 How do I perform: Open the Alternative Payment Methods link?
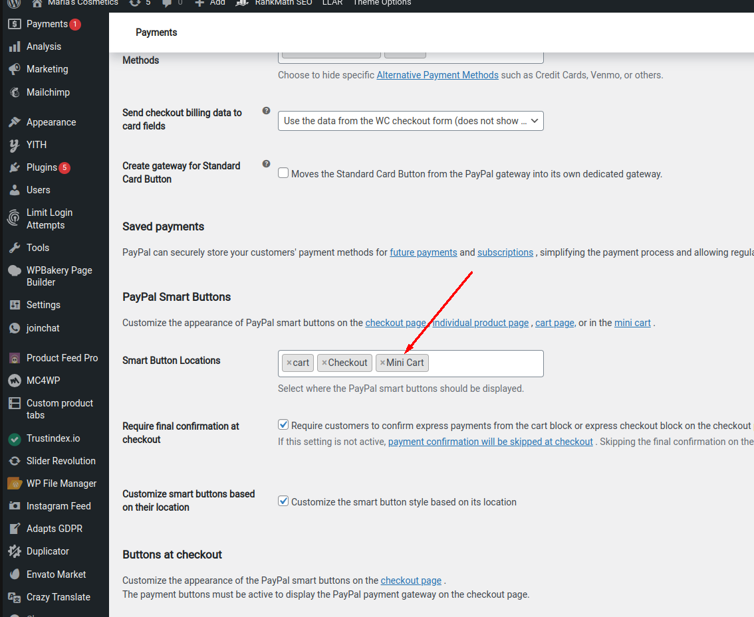coord(438,75)
